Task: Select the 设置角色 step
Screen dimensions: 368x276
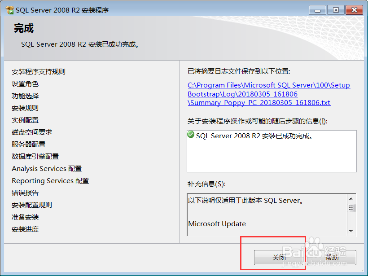Action: pyautogui.click(x=25, y=84)
